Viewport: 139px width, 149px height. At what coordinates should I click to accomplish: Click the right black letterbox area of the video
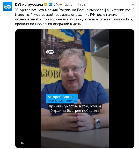coord(121,88)
